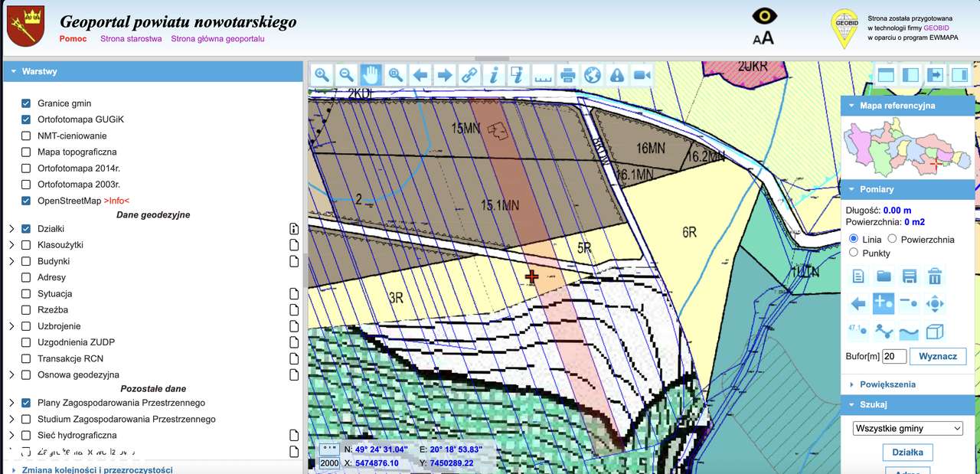The width and height of the screenshot is (980, 474).
Task: Uncheck the Ortofotomapa GUGiK layer
Action: pos(26,119)
